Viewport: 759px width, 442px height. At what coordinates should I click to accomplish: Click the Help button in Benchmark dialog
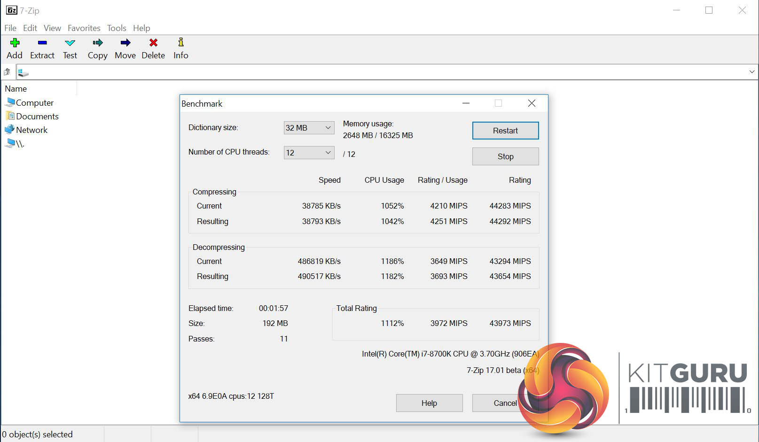(x=429, y=403)
